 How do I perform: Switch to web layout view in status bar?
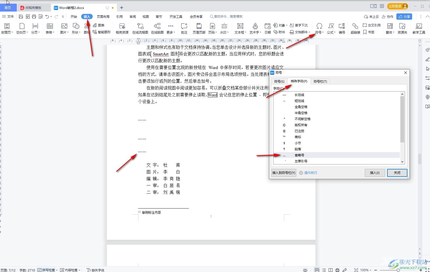[338, 270]
